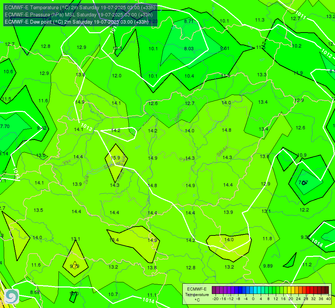Click the 8.68 temperature value
Image resolution: width=335 pixels, height=308 pixels.
coord(35,292)
